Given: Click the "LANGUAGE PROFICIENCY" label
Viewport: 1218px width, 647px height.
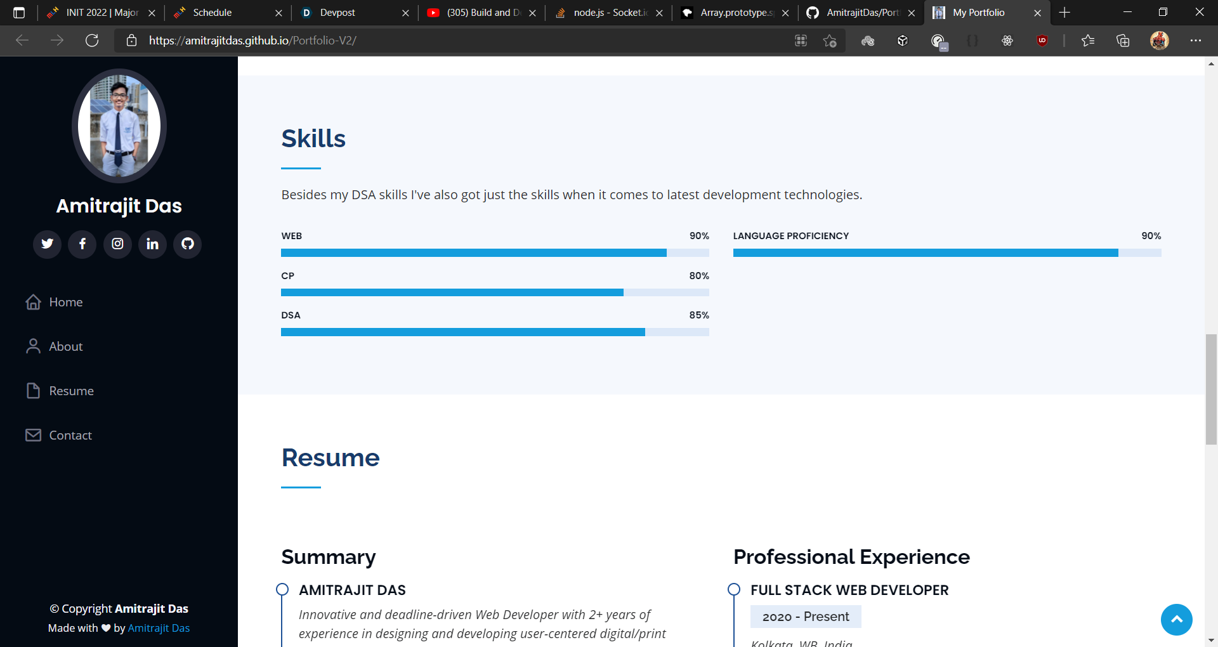Looking at the screenshot, I should [x=791, y=236].
